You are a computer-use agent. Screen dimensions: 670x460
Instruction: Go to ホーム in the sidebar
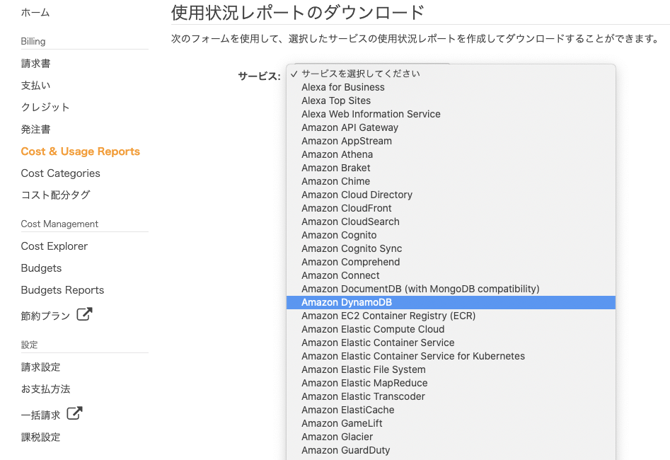tap(35, 13)
